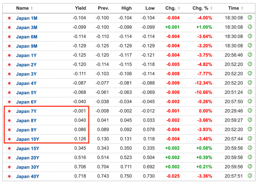
Task: Click the Japan flag icon beside Japan 40Y
Action: tap(9, 177)
